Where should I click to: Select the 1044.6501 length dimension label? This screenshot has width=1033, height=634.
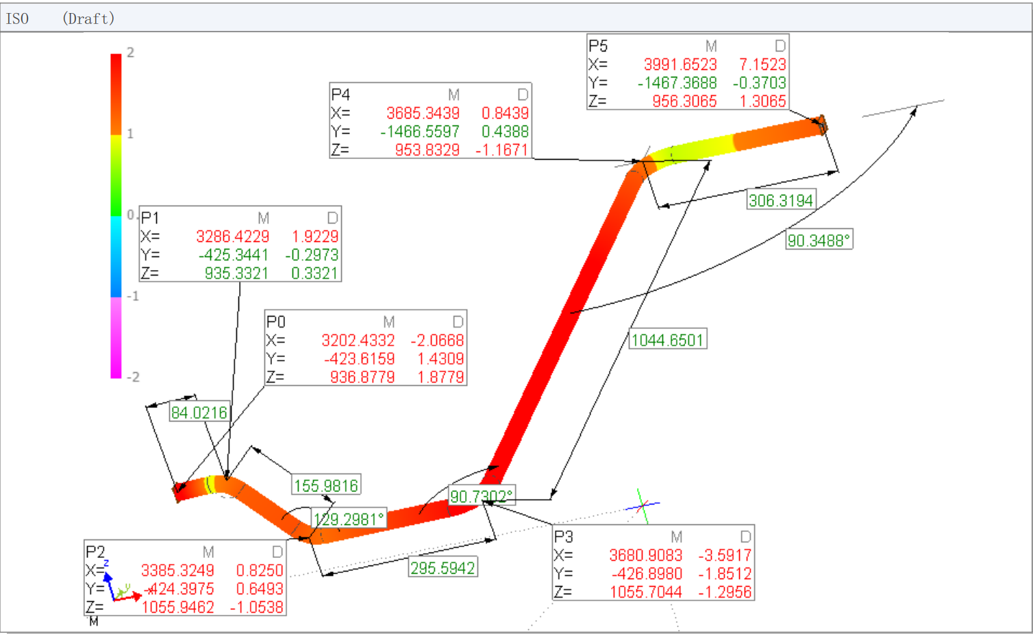point(667,340)
